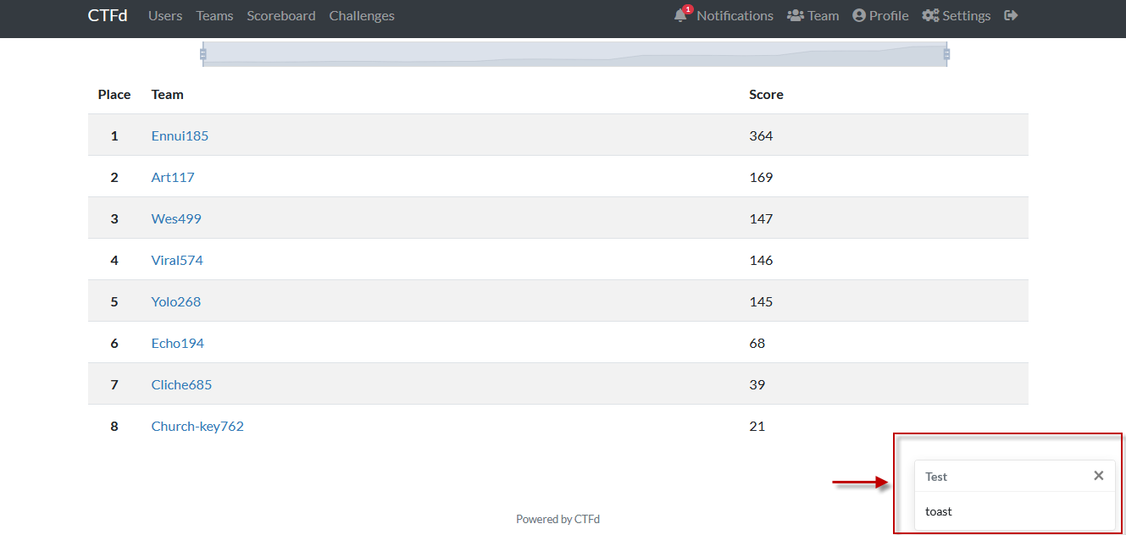Click the left handle of graph range slider

[202, 54]
